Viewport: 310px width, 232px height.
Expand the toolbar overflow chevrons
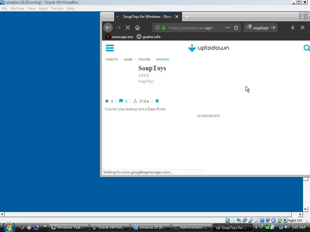tap(302, 27)
